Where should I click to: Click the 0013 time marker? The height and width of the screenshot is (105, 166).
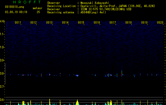pyautogui.click(x=49, y=23)
